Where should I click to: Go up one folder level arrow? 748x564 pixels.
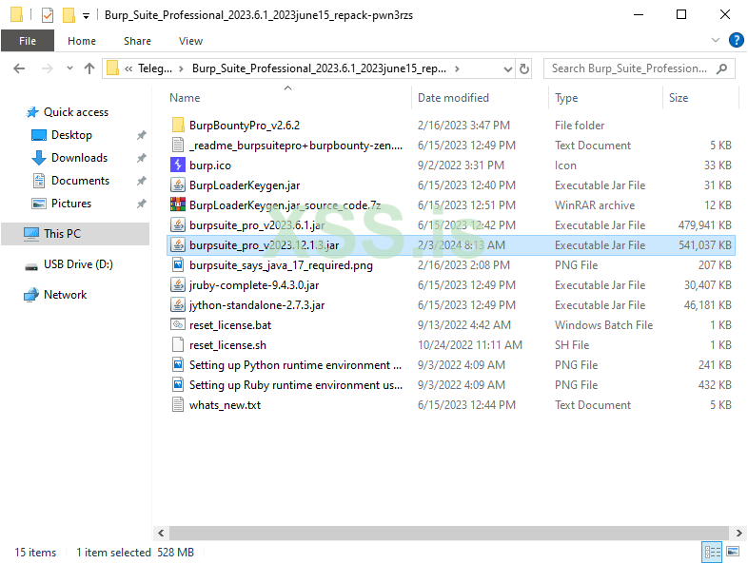tap(89, 68)
